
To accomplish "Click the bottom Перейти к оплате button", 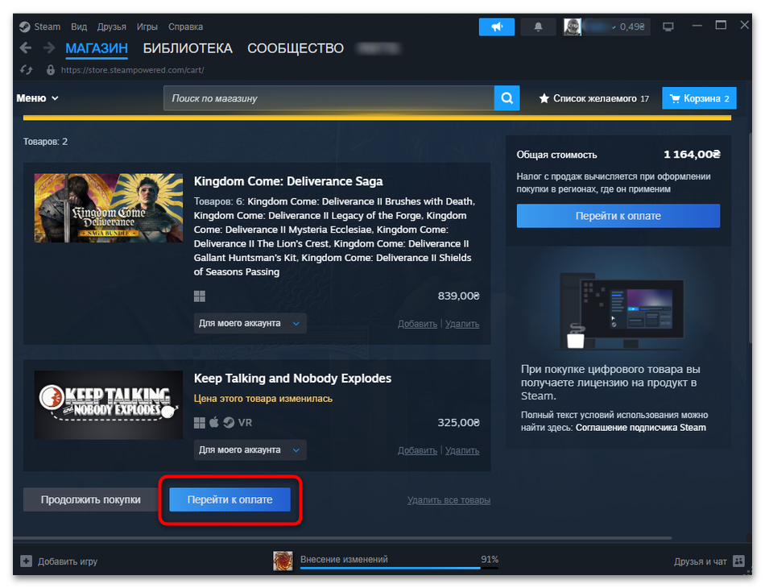I will point(229,499).
